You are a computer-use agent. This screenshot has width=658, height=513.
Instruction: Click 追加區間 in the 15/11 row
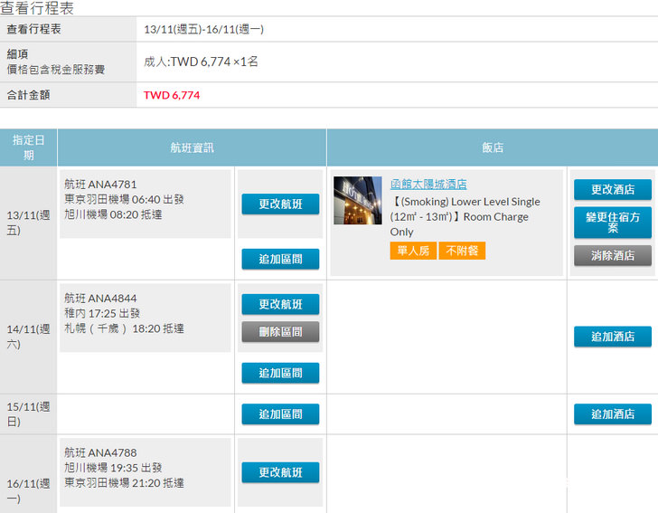[x=280, y=414]
